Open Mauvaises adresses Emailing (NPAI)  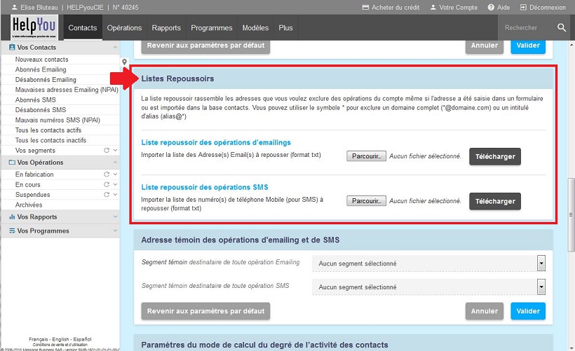pos(67,90)
